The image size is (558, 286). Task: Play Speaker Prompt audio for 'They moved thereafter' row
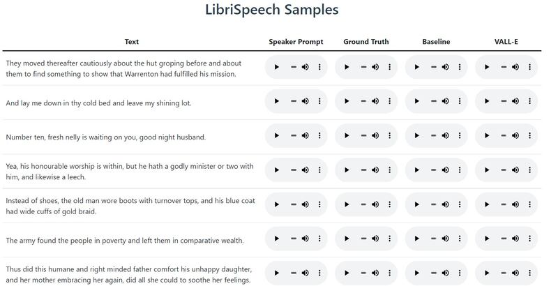tap(277, 68)
